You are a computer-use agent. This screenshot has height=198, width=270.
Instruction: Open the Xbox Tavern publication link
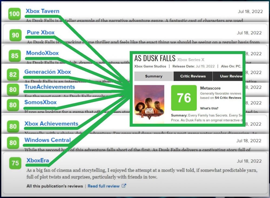click(x=42, y=11)
